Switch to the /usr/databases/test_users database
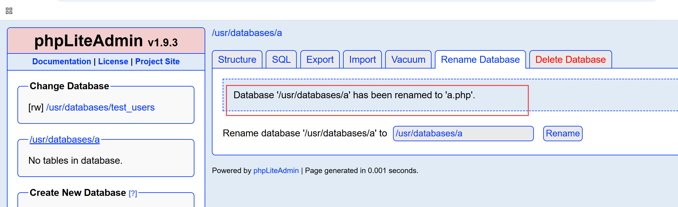The image size is (678, 207). (100, 107)
